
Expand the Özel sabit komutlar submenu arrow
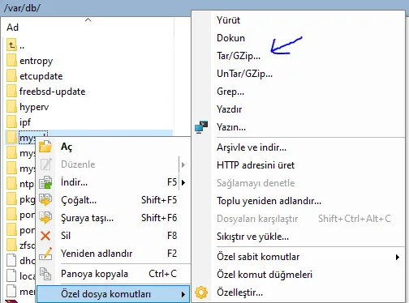pos(398,257)
